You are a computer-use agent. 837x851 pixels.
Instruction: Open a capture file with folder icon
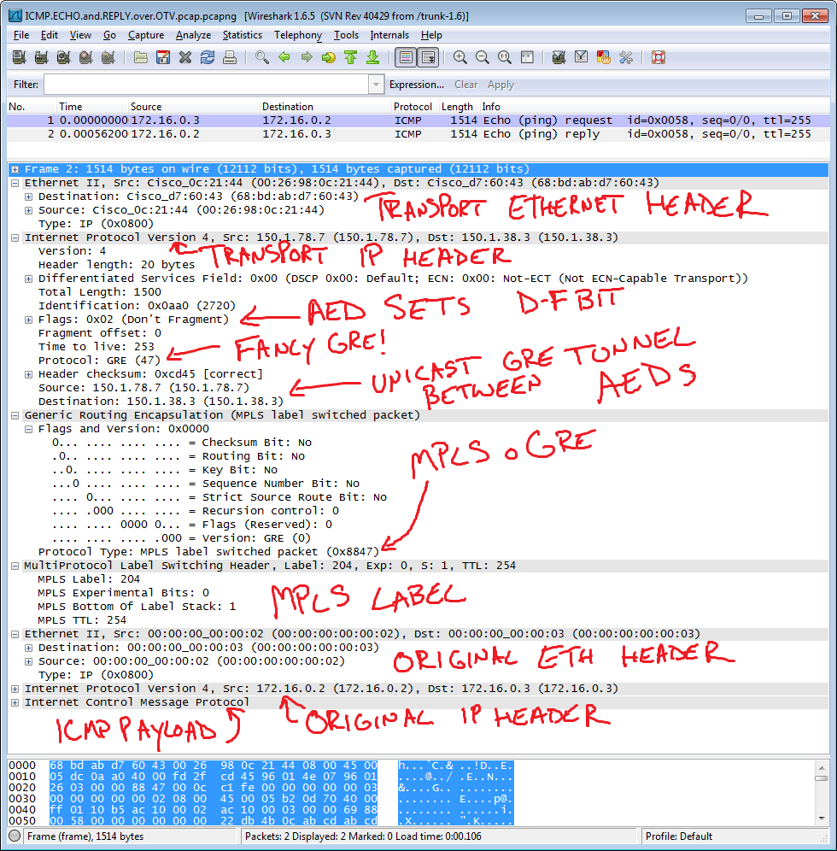pos(141,58)
